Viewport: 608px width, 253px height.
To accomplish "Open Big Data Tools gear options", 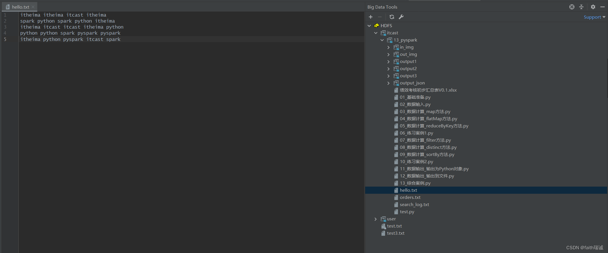I will click(x=593, y=7).
